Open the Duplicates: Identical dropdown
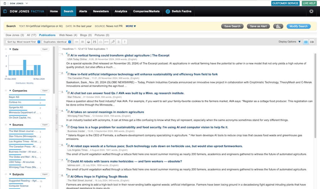The height and width of the screenshot is (189, 320). pos(57,42)
